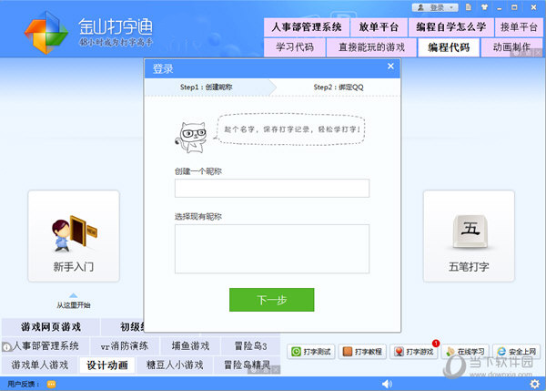Click the speaker volume icon in the status bar
Screen dimensions: 546x391
pos(387,384)
